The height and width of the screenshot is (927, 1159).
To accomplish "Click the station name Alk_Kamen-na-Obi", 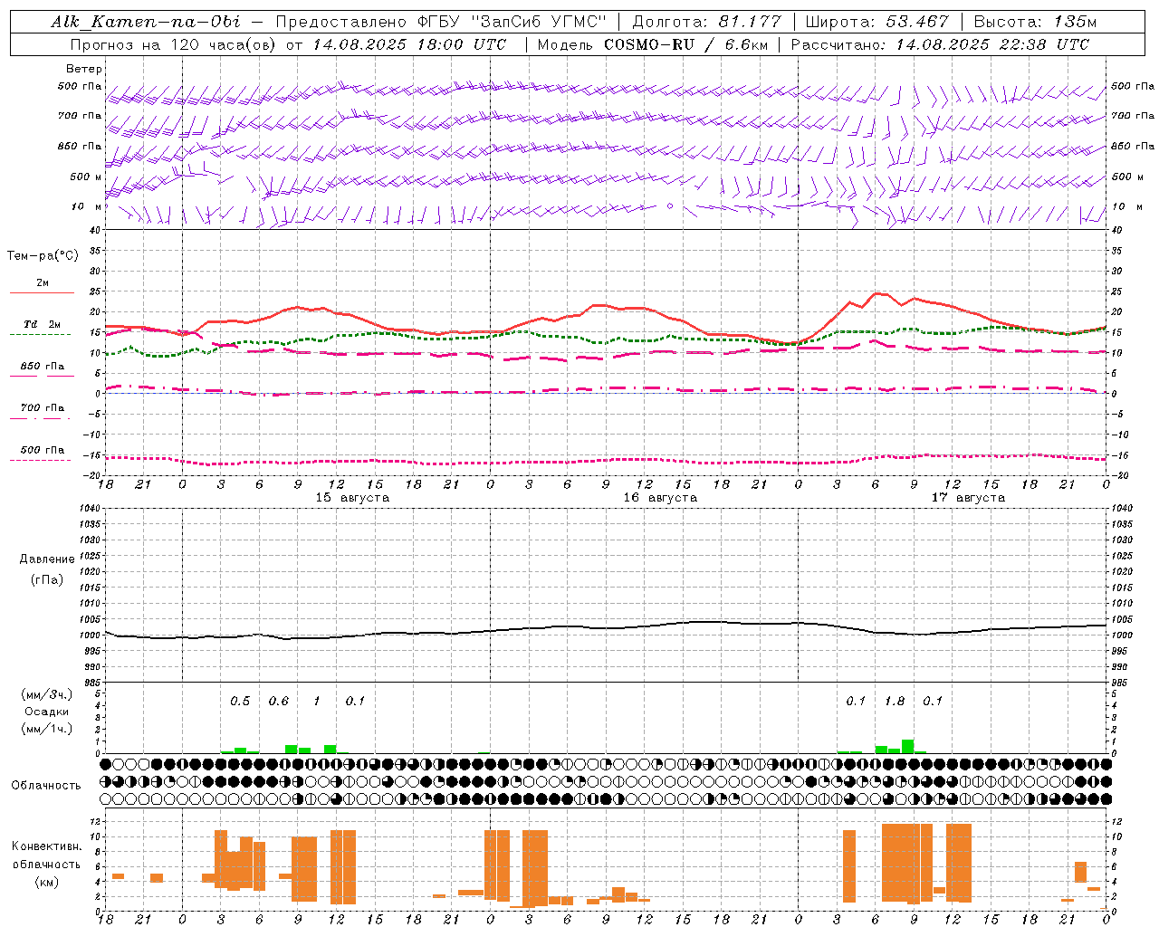I will point(146,22).
